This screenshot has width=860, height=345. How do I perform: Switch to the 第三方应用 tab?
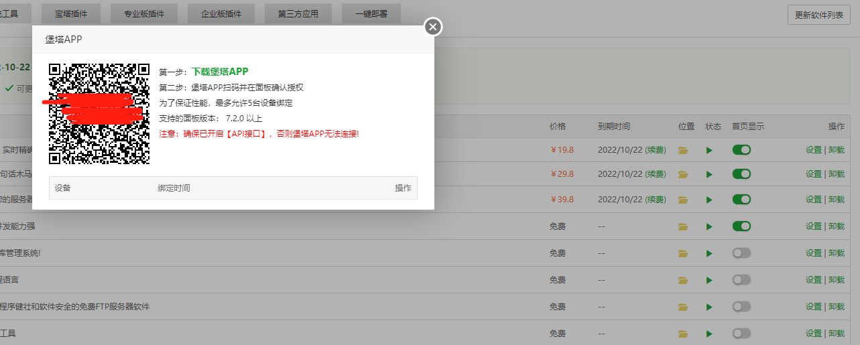point(298,13)
